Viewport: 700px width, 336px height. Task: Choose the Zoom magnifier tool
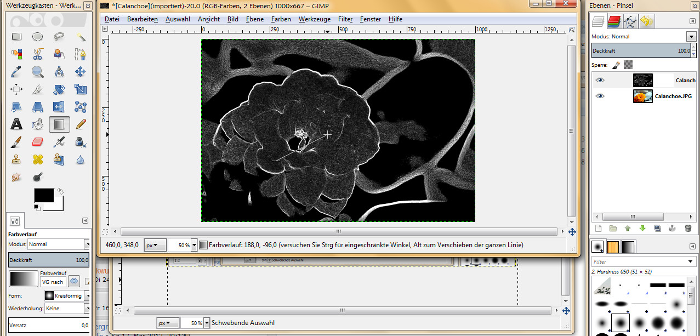37,71
